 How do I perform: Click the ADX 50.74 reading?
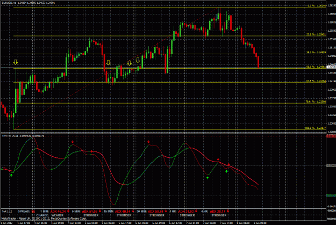[156, 212]
